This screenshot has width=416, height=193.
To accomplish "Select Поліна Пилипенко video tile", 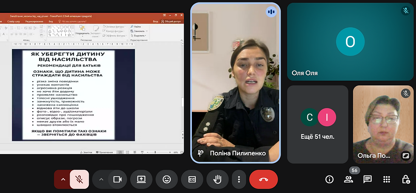I will tap(236, 82).
